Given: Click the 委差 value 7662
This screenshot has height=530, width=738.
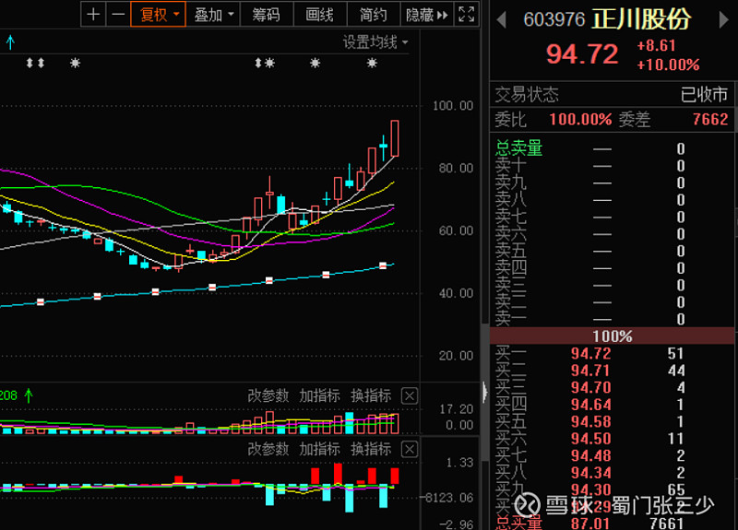Looking at the screenshot, I should [710, 120].
